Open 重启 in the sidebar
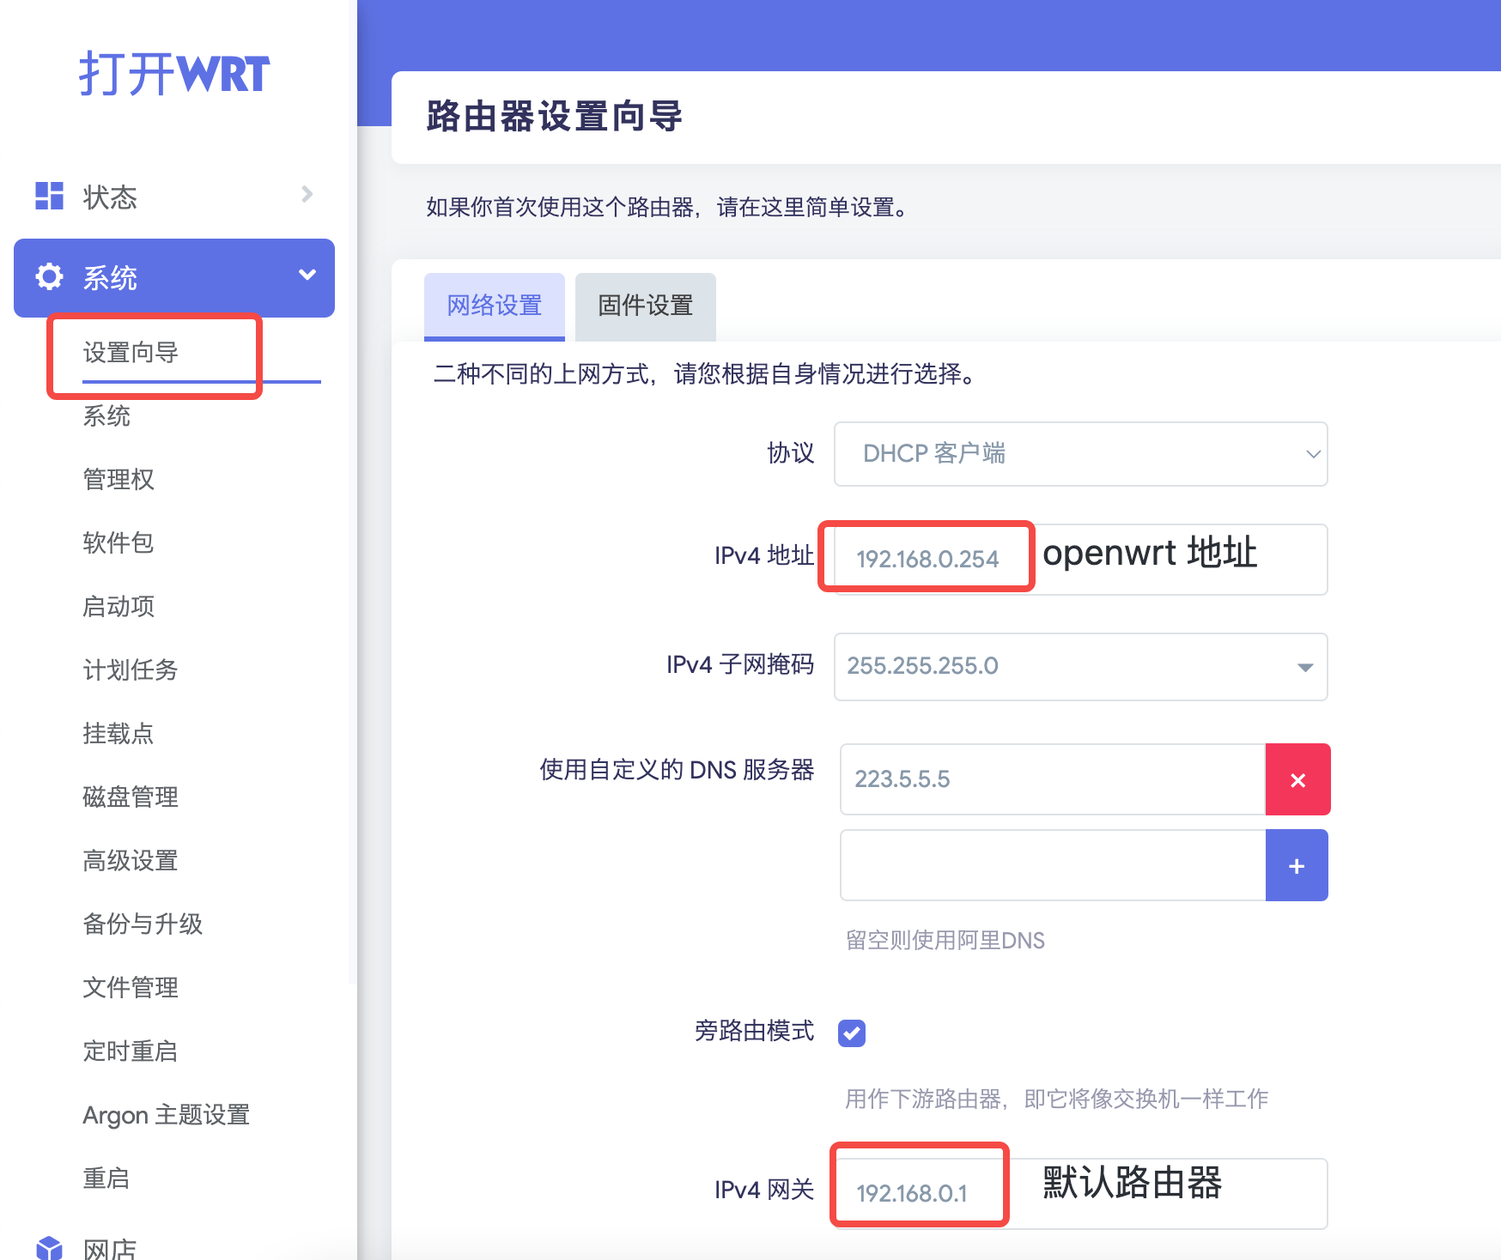This screenshot has width=1501, height=1260. pos(106,1178)
